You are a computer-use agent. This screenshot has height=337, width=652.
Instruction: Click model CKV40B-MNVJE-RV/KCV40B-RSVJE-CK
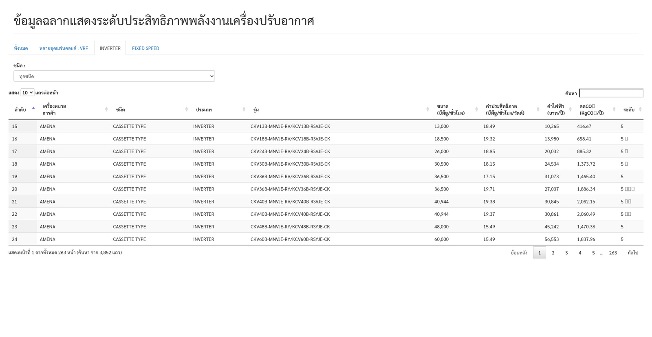tap(290, 201)
